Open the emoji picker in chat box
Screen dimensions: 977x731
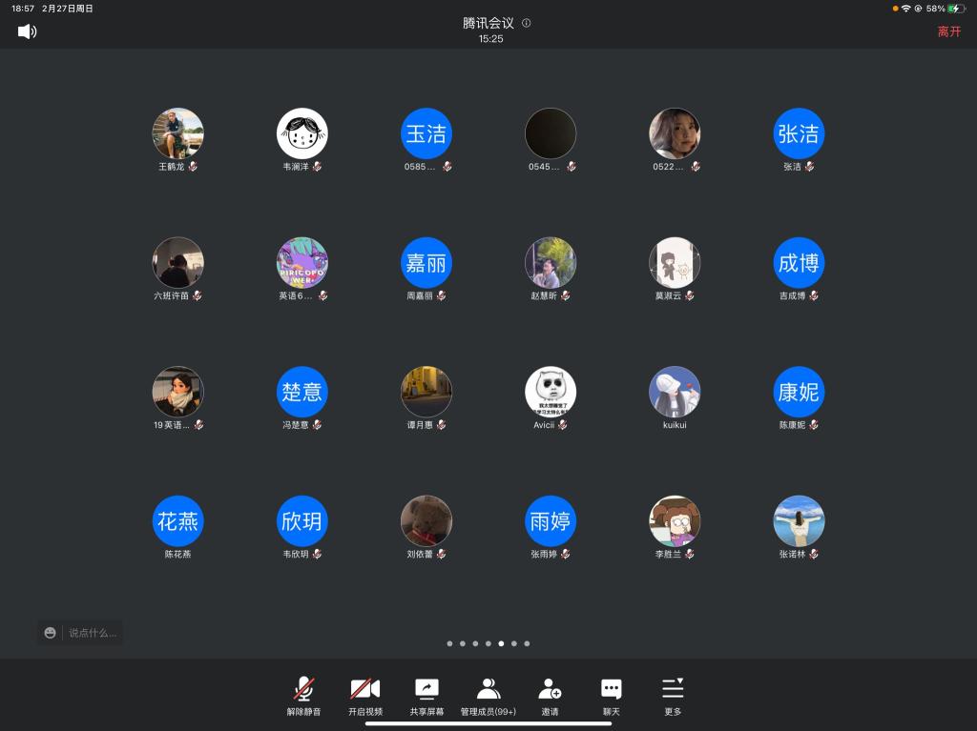[51, 633]
